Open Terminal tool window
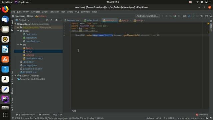The height and width of the screenshot is (120, 213). pyautogui.click(x=44, y=115)
